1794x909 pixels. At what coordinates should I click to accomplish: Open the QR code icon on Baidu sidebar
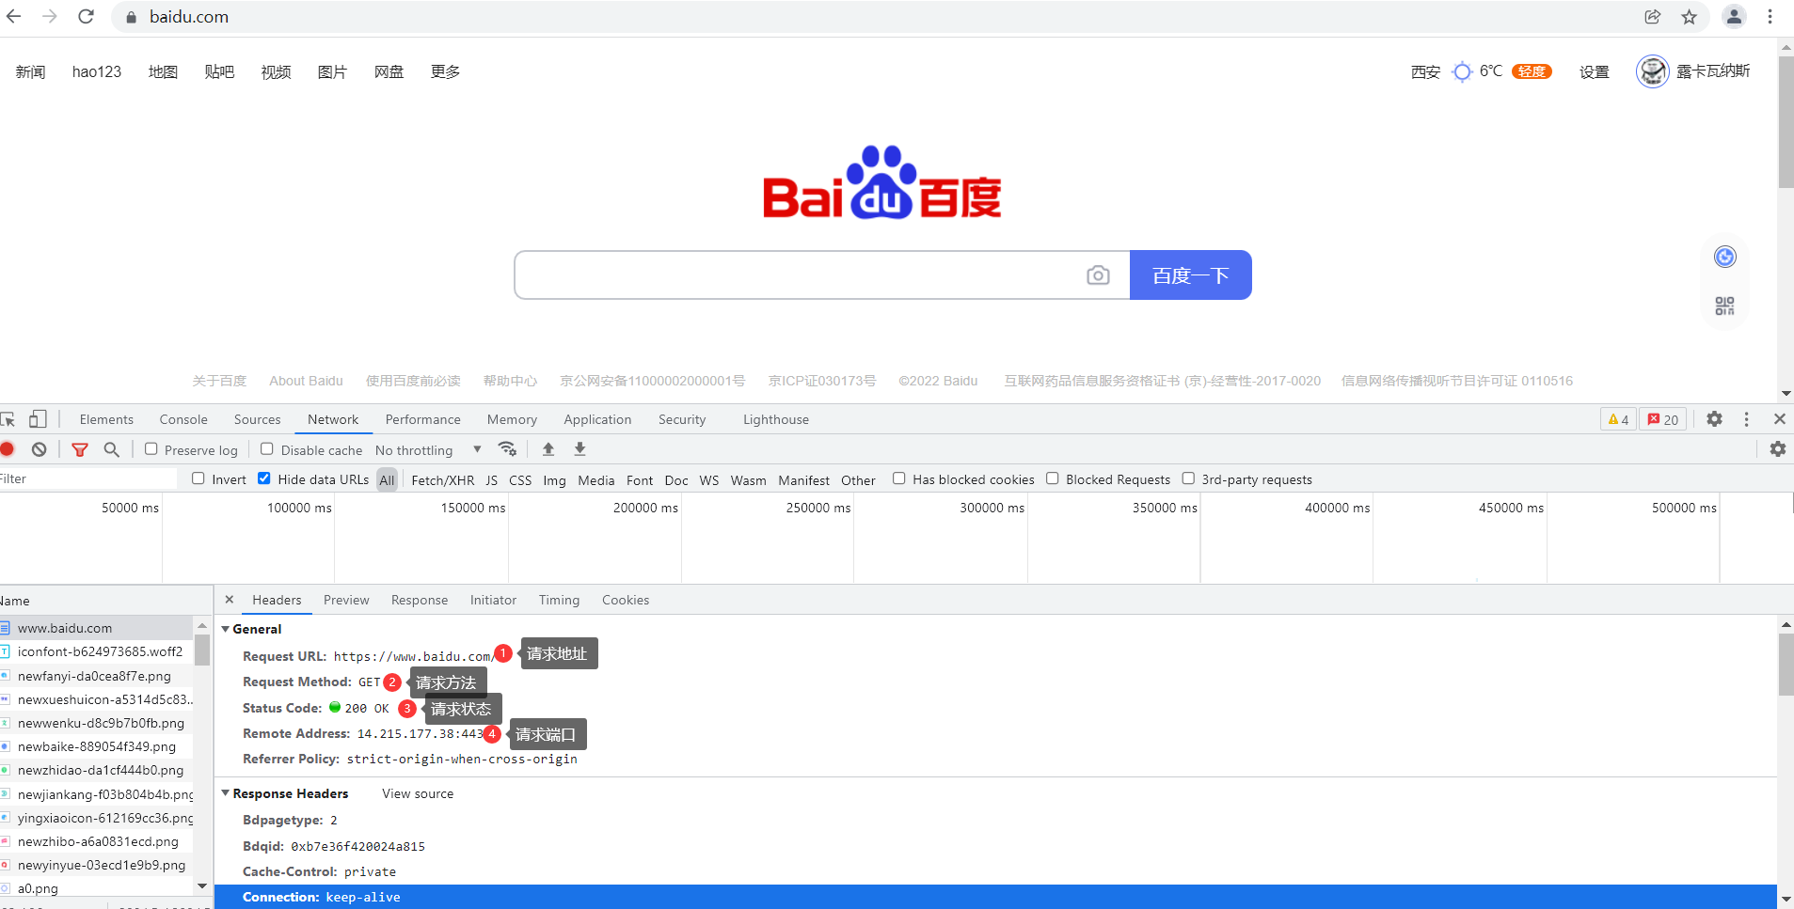(x=1724, y=306)
